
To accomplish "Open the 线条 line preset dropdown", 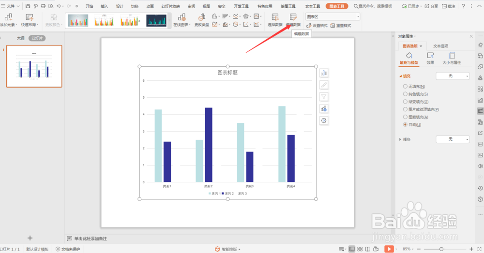I will coord(453,139).
